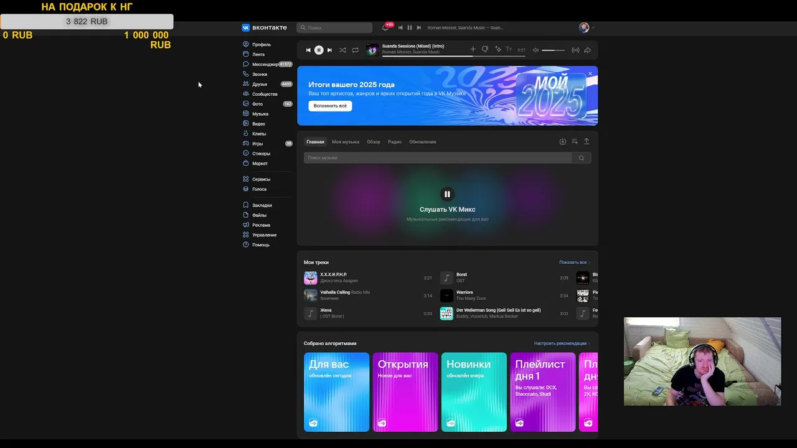This screenshot has height=448, width=797.
Task: Open Профиль in the sidebar
Action: [262, 44]
